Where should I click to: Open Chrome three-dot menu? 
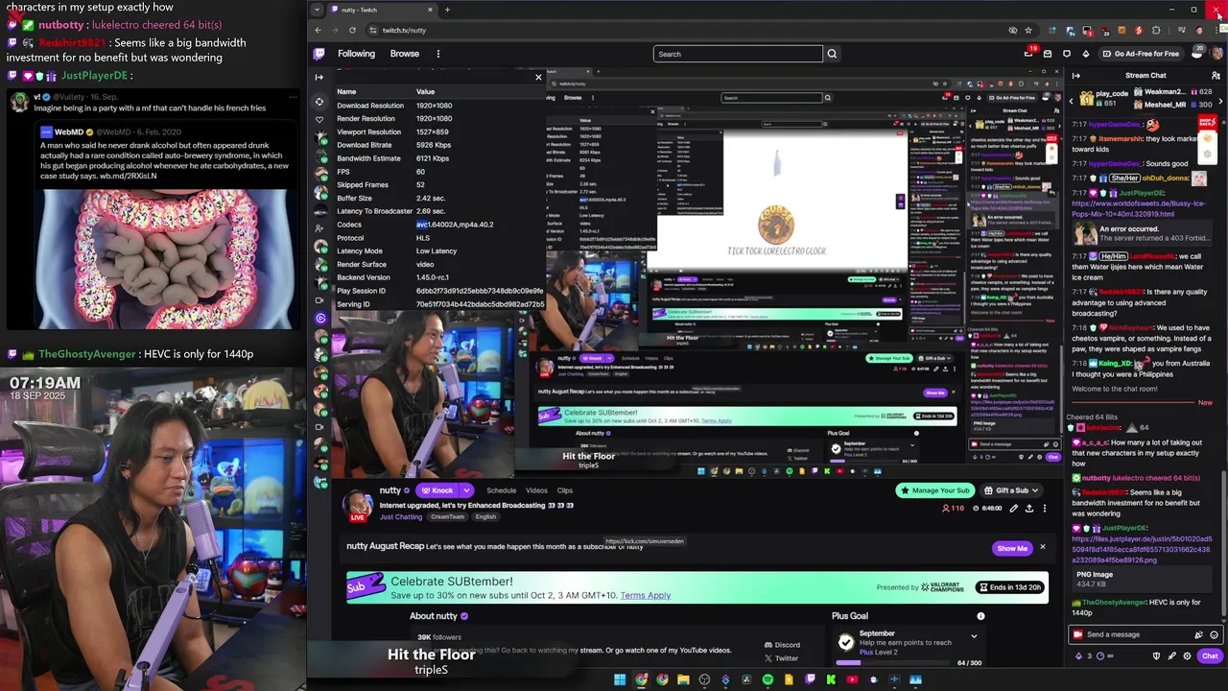tap(1216, 30)
